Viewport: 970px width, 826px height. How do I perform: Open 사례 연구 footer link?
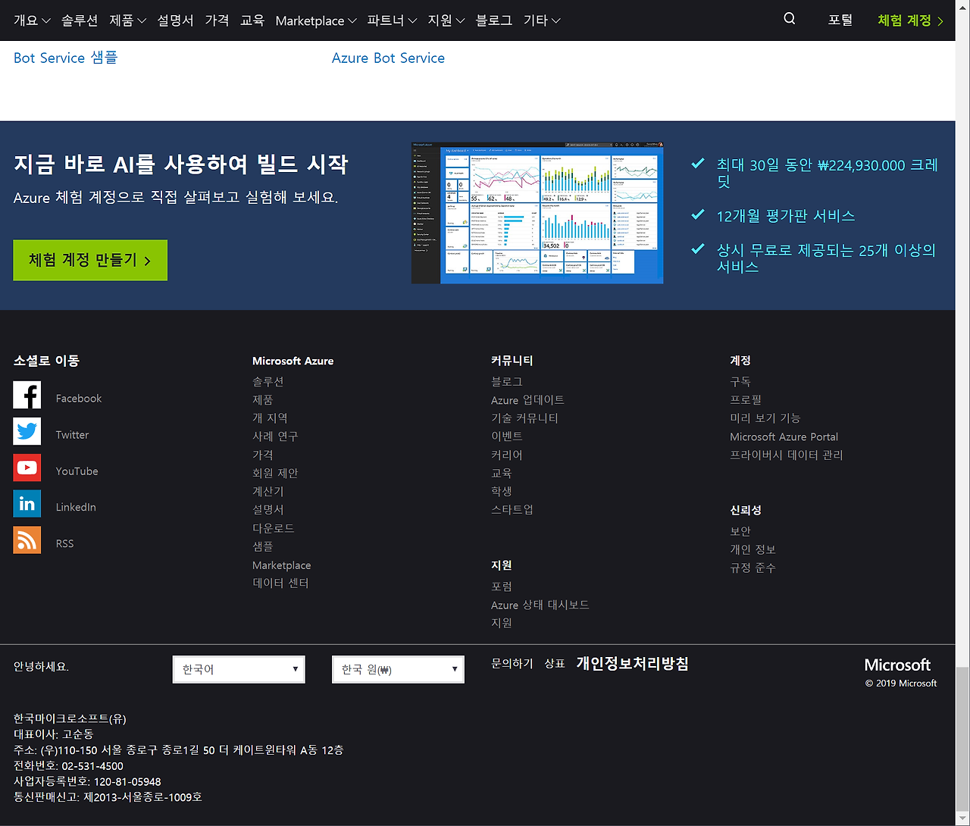tap(276, 436)
